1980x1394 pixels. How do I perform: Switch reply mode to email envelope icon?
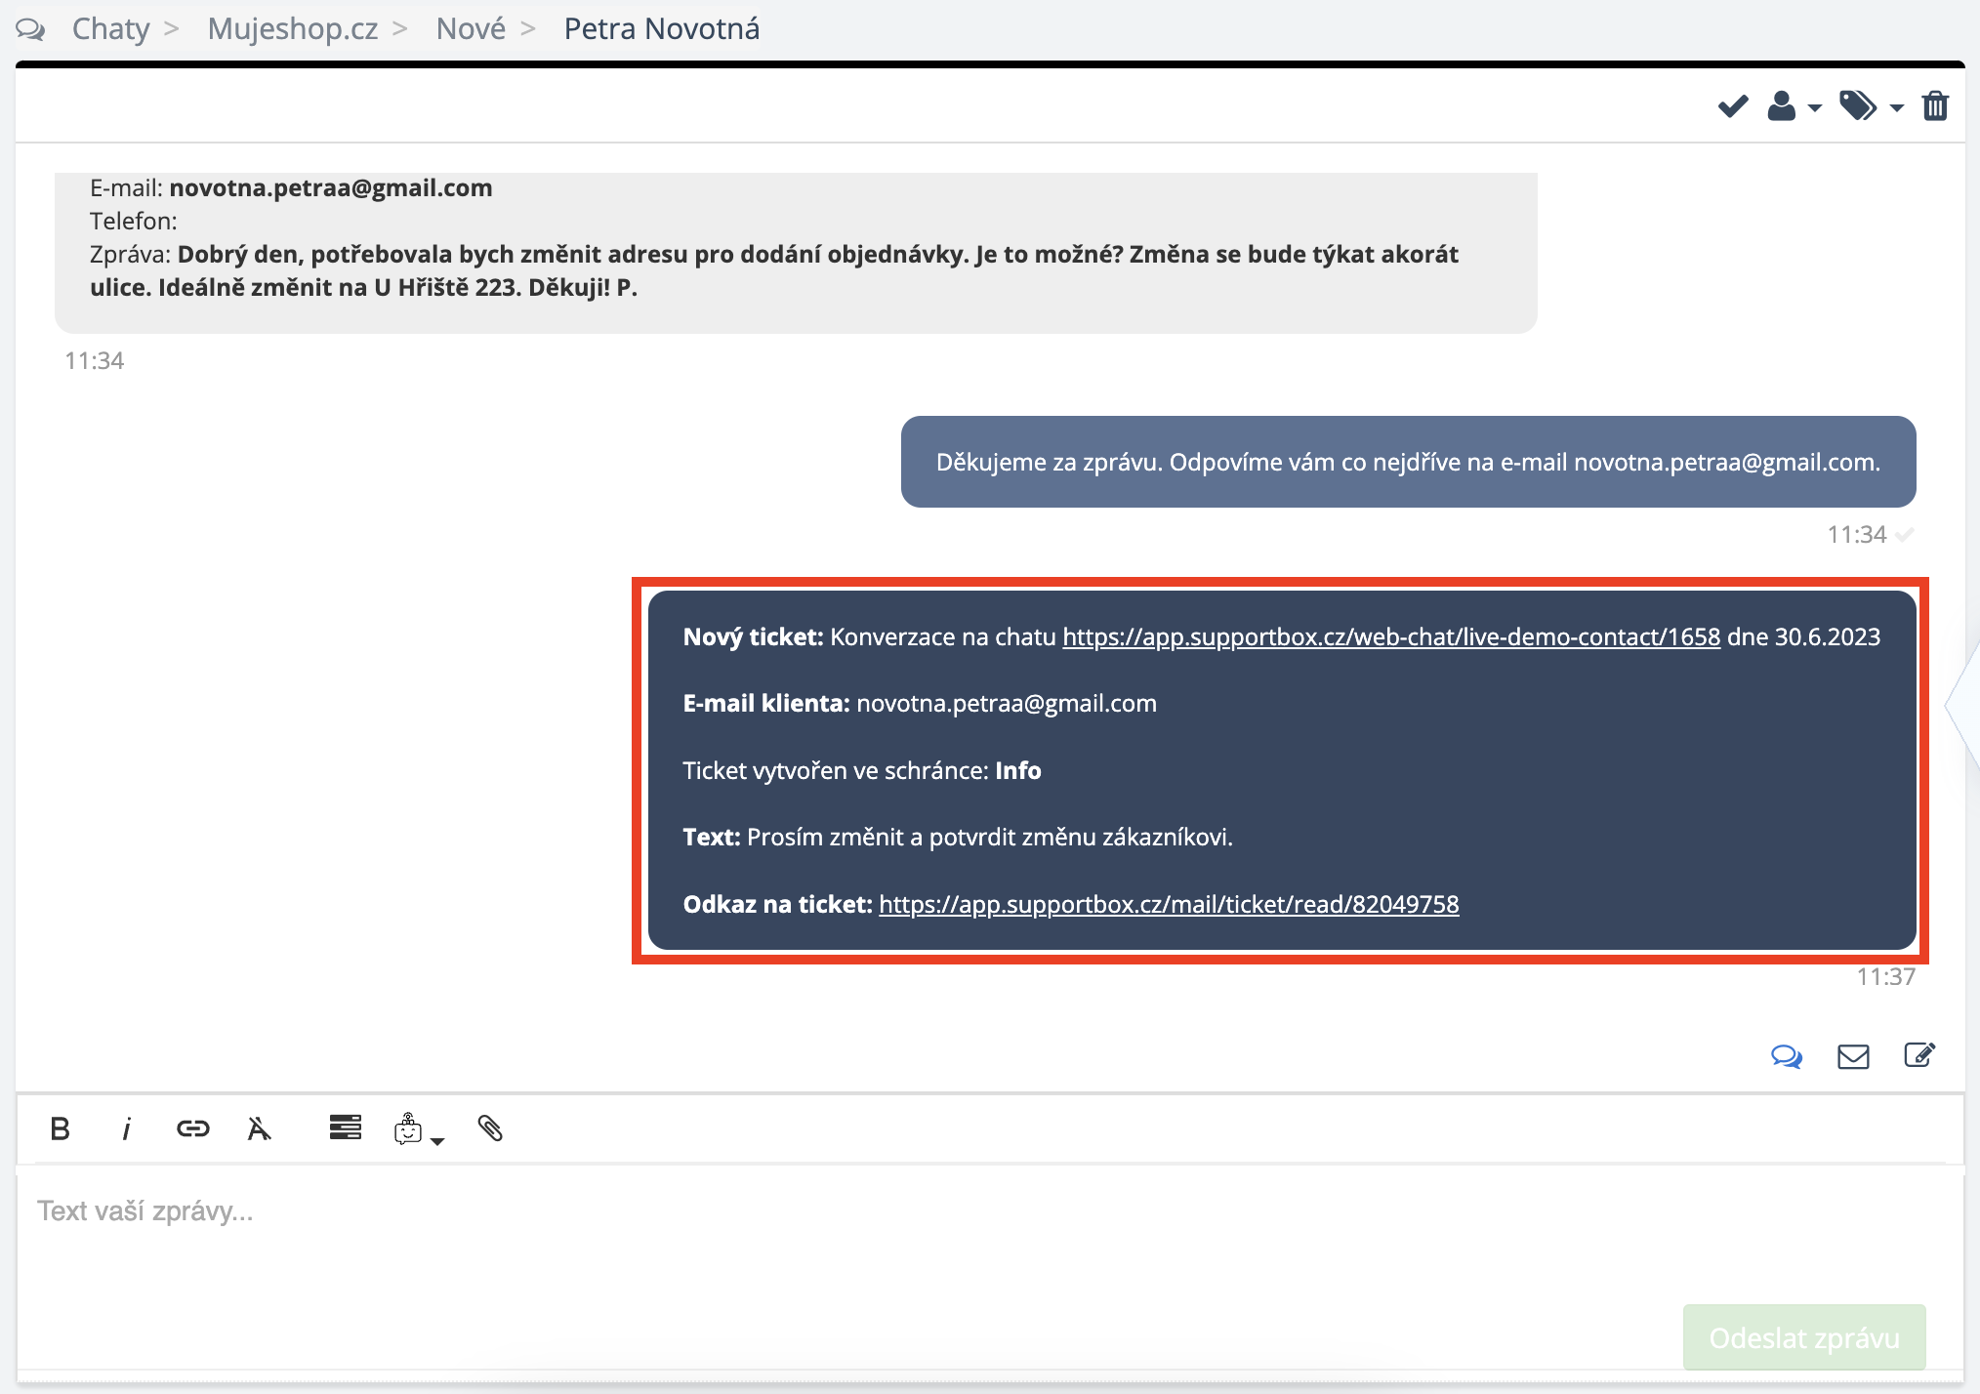pos(1852,1056)
